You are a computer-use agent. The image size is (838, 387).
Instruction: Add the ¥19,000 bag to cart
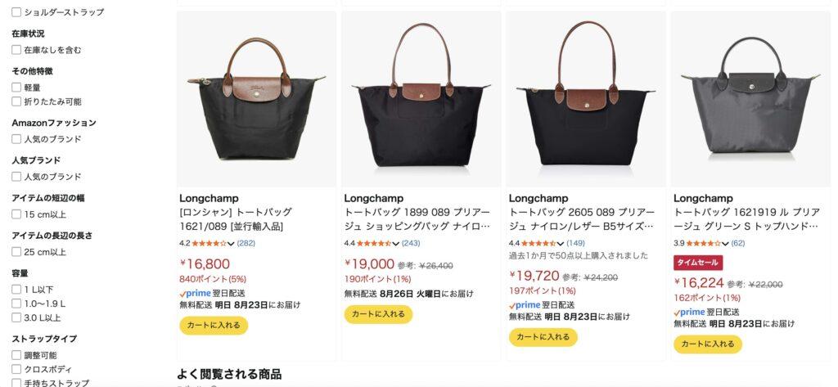[x=378, y=313]
